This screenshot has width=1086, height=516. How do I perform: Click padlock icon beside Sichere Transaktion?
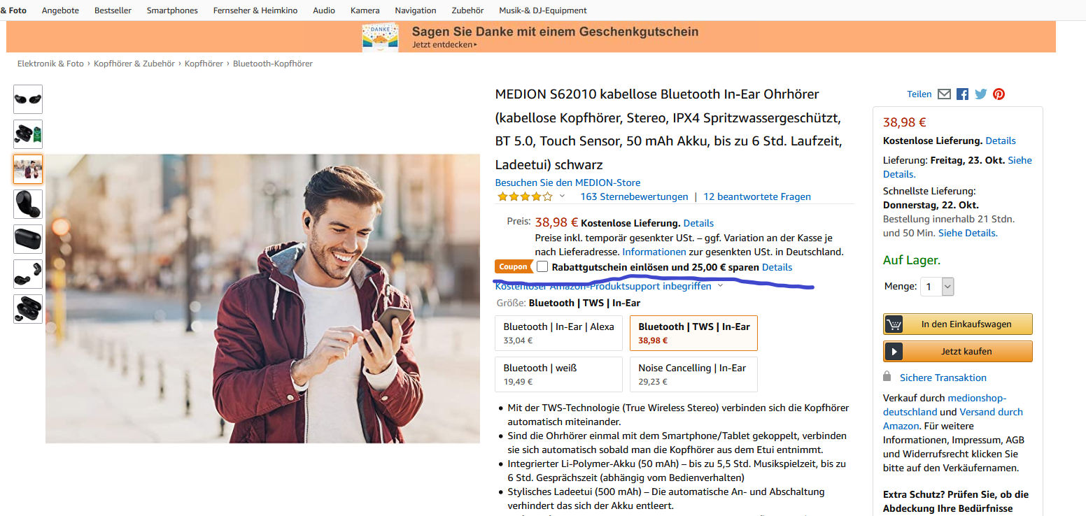pos(887,377)
